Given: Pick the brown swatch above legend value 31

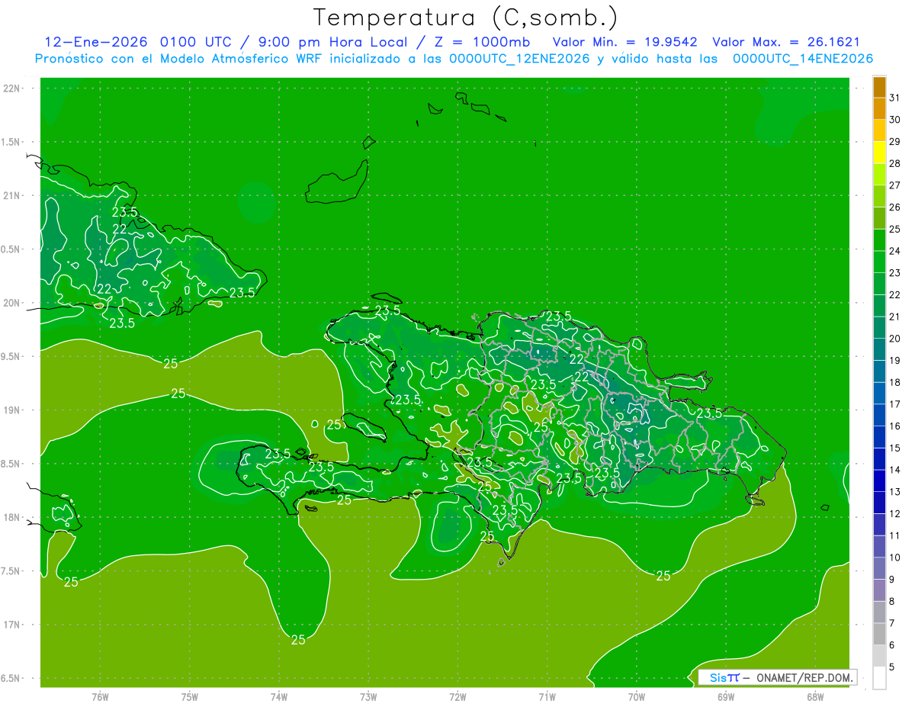Looking at the screenshot, I should tap(879, 87).
